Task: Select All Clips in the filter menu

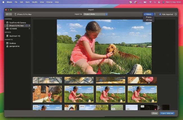Action: pos(149,20)
